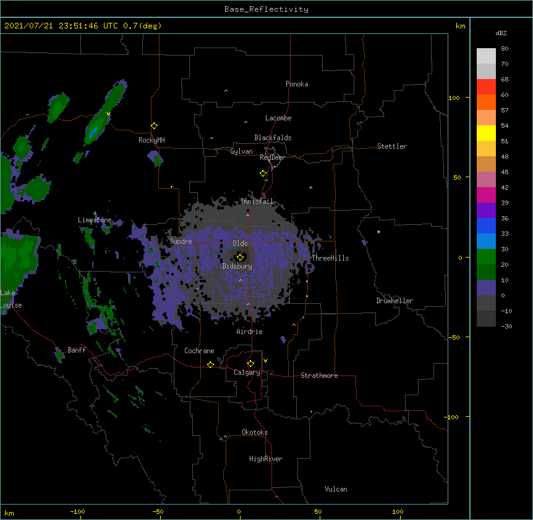Viewport: 533px width, 520px height.
Task: Click the Sundre town label
Action: click(x=181, y=241)
